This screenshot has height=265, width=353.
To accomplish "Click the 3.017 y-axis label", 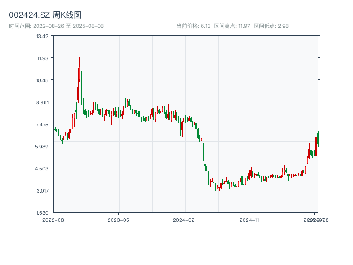I will point(42,190).
